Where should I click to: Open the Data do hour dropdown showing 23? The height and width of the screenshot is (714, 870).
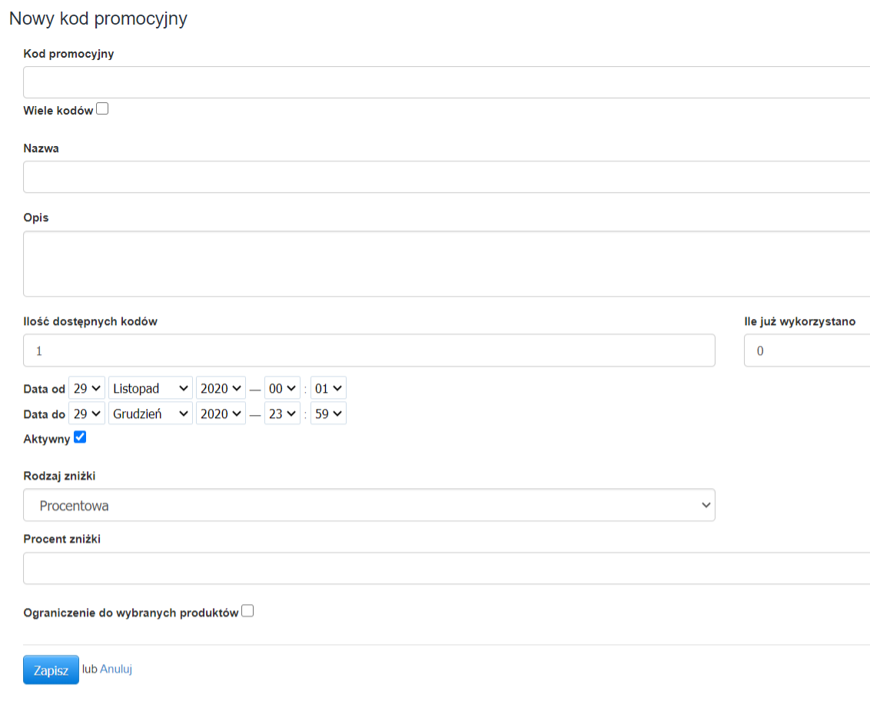282,413
